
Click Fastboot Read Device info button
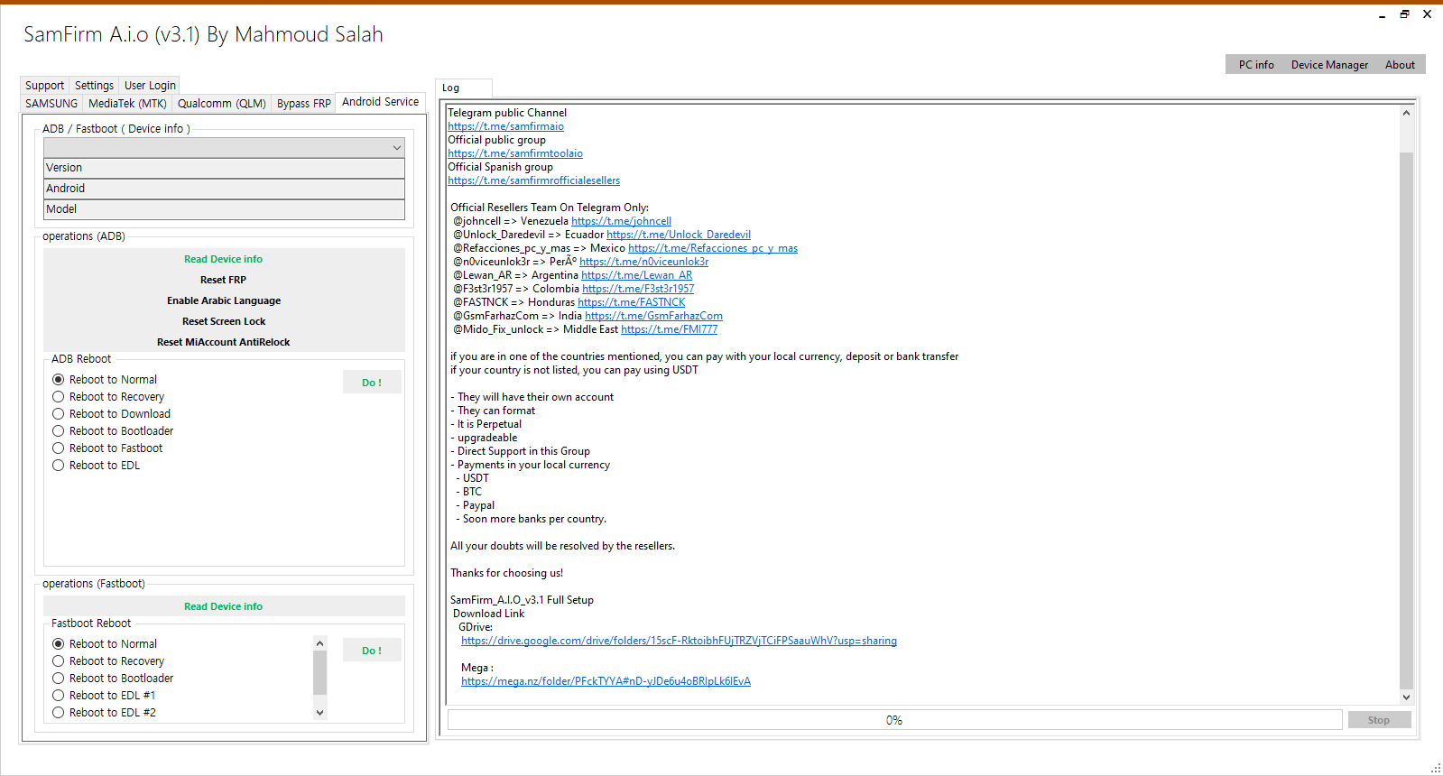pyautogui.click(x=224, y=606)
